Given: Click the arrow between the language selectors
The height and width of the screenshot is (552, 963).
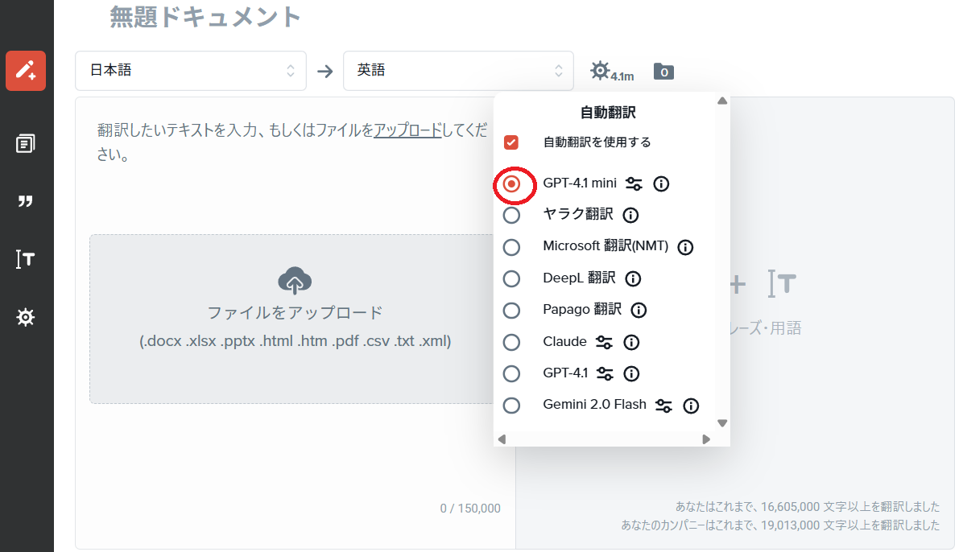Looking at the screenshot, I should (x=324, y=72).
